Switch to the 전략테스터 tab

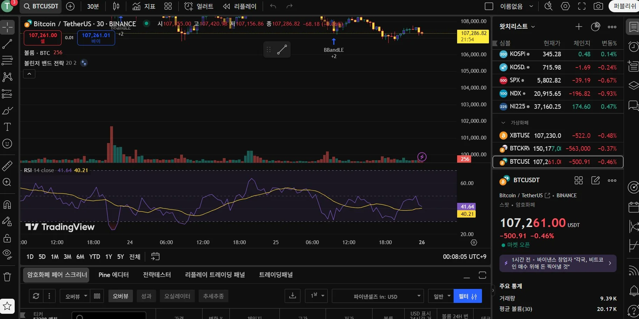tap(157, 275)
